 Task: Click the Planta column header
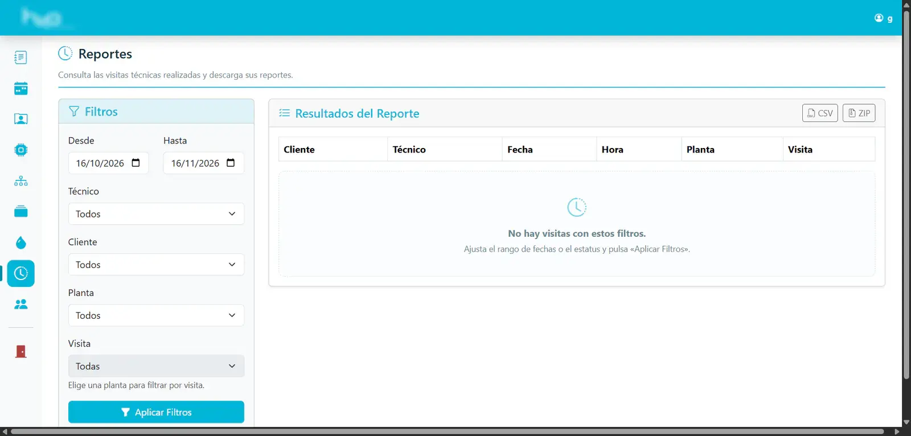pyautogui.click(x=732, y=149)
